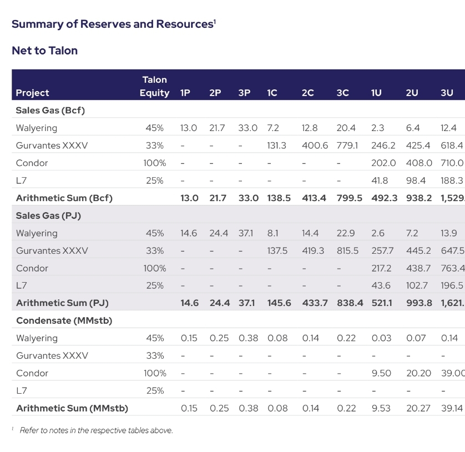
Task: Click L7 2U value 98.4
Action: click(x=416, y=180)
